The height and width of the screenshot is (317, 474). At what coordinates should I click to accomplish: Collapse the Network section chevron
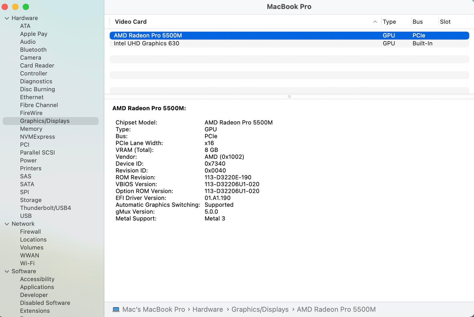pyautogui.click(x=7, y=224)
